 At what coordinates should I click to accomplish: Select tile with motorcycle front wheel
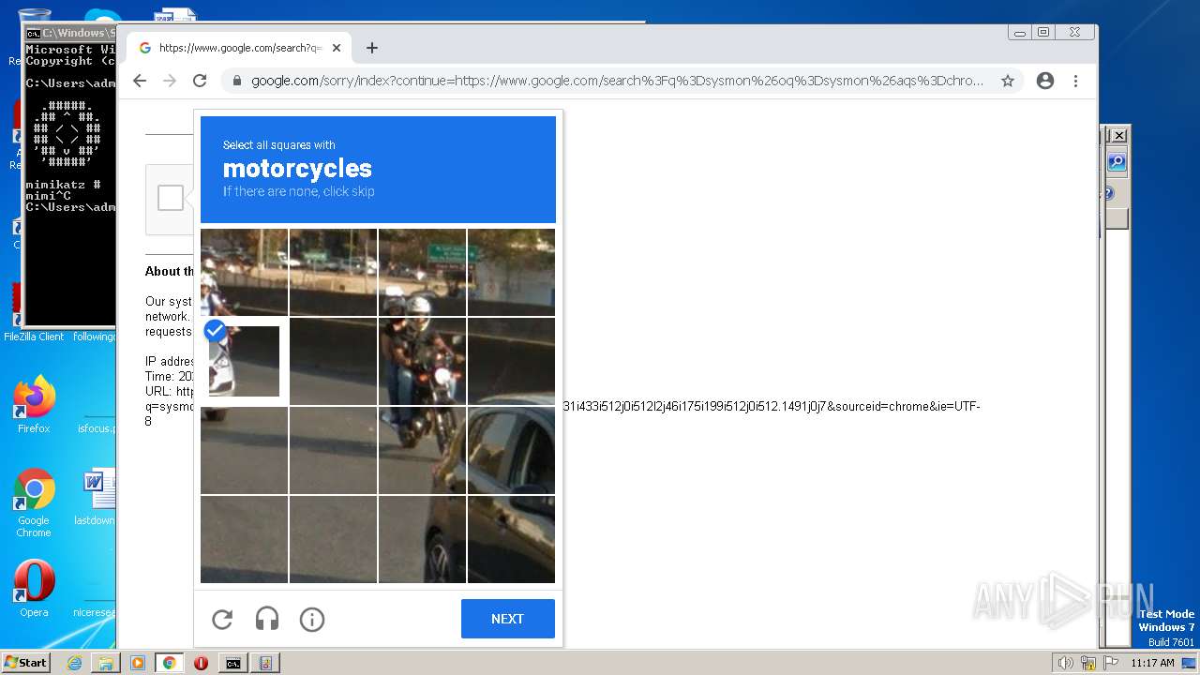422,450
